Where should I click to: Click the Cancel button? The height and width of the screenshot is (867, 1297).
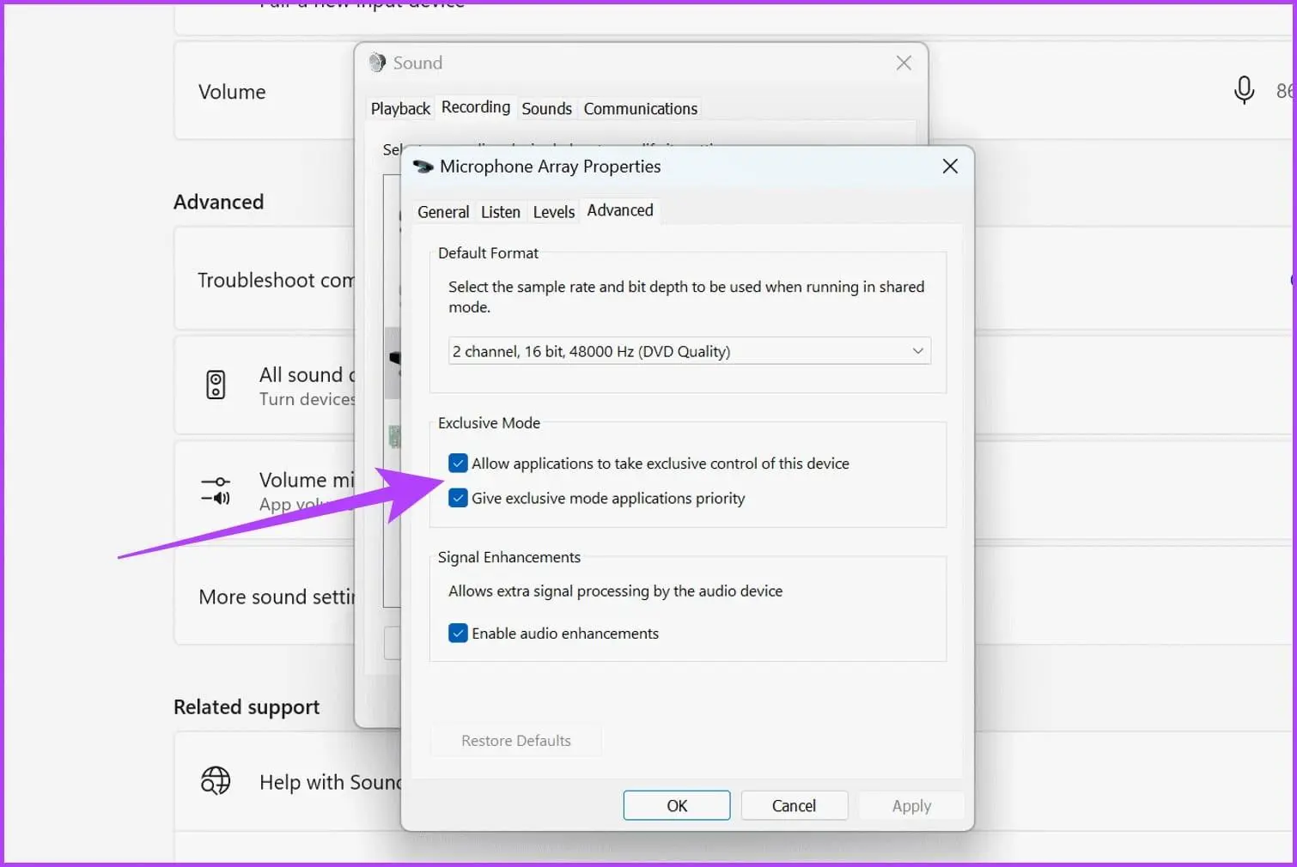click(794, 805)
